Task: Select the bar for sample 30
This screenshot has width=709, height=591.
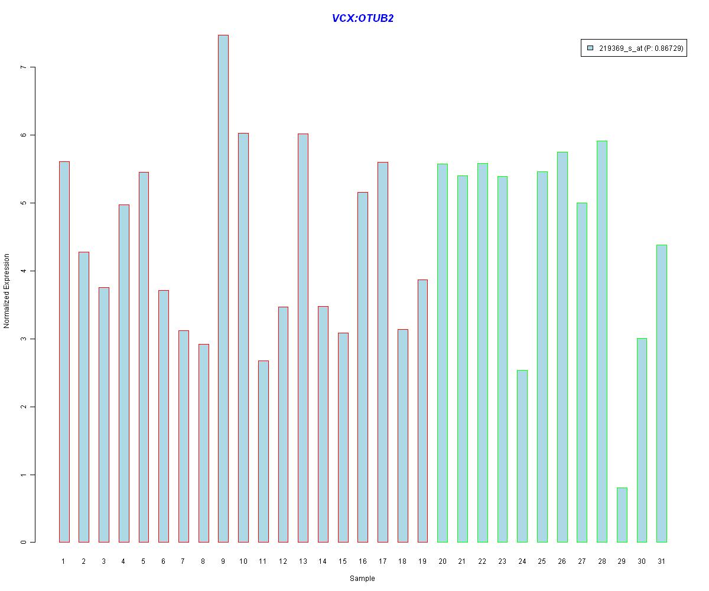Action: click(642, 440)
